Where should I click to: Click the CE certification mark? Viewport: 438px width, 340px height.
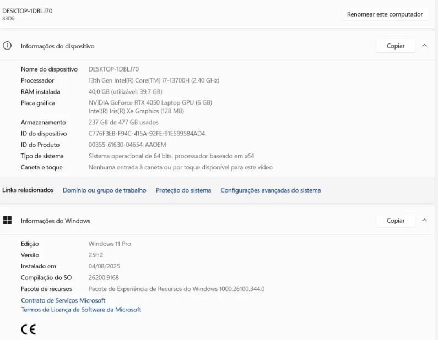29,330
